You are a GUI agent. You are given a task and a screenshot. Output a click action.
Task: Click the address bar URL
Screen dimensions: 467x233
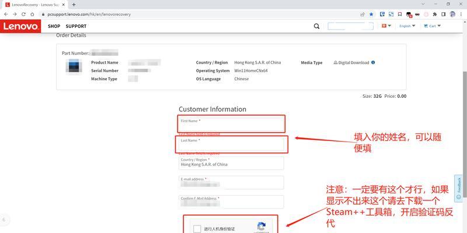[x=89, y=14]
